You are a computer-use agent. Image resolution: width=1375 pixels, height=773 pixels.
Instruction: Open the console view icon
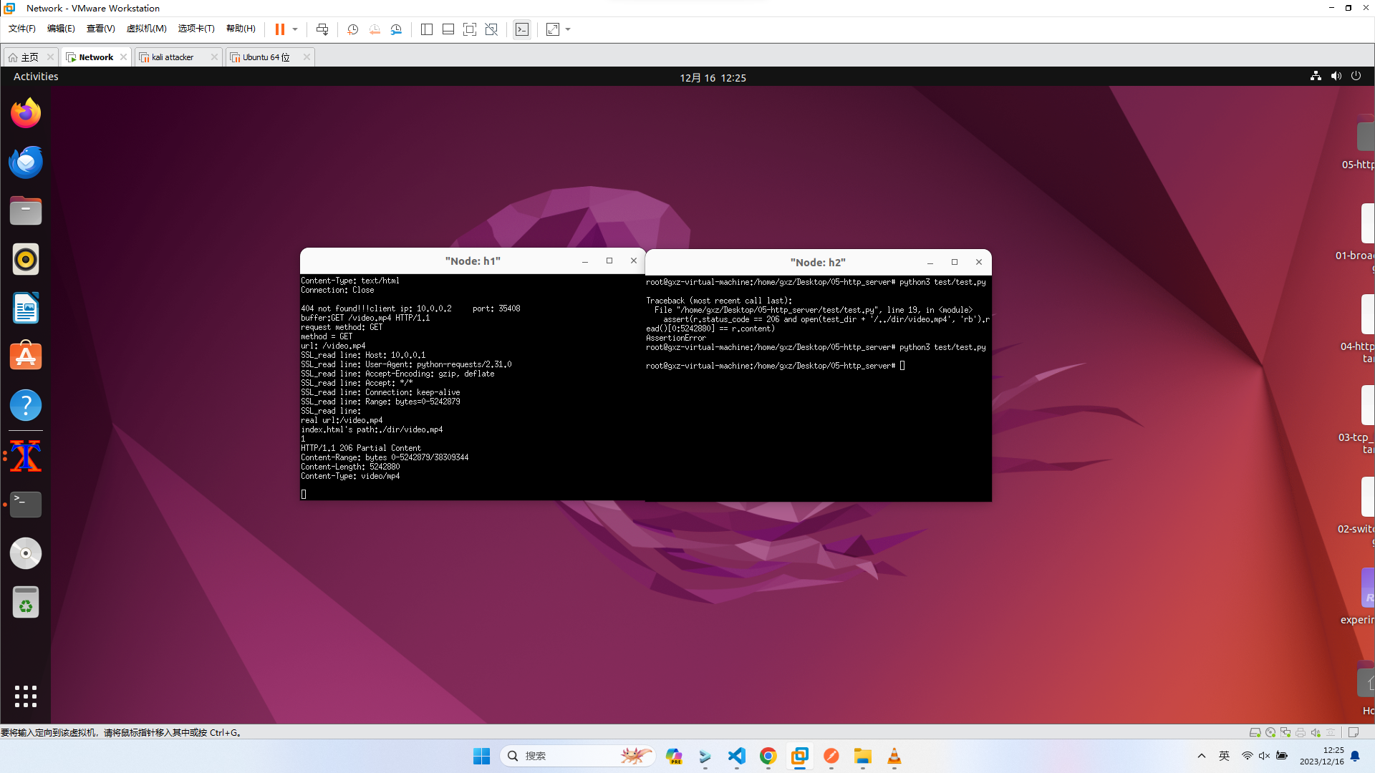522,29
